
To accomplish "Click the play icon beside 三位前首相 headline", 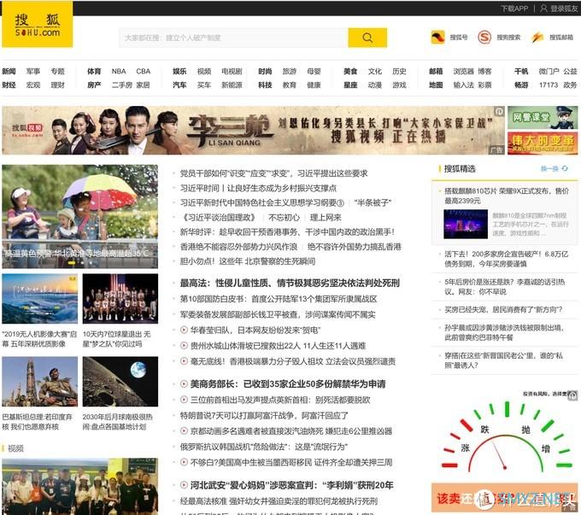I will pos(184,400).
